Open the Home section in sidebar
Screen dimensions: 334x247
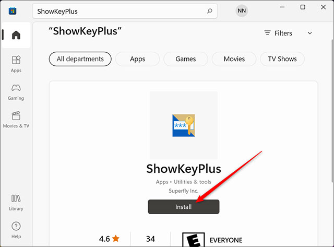[x=16, y=35]
